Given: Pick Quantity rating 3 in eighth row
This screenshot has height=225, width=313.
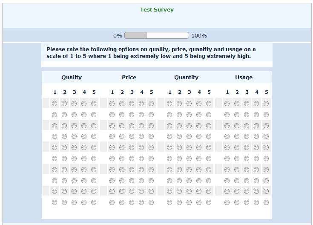Looking at the screenshot, I should click(x=189, y=181).
